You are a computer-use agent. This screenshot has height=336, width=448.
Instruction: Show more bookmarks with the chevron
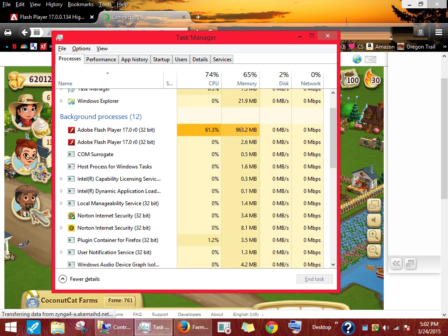coord(444,46)
